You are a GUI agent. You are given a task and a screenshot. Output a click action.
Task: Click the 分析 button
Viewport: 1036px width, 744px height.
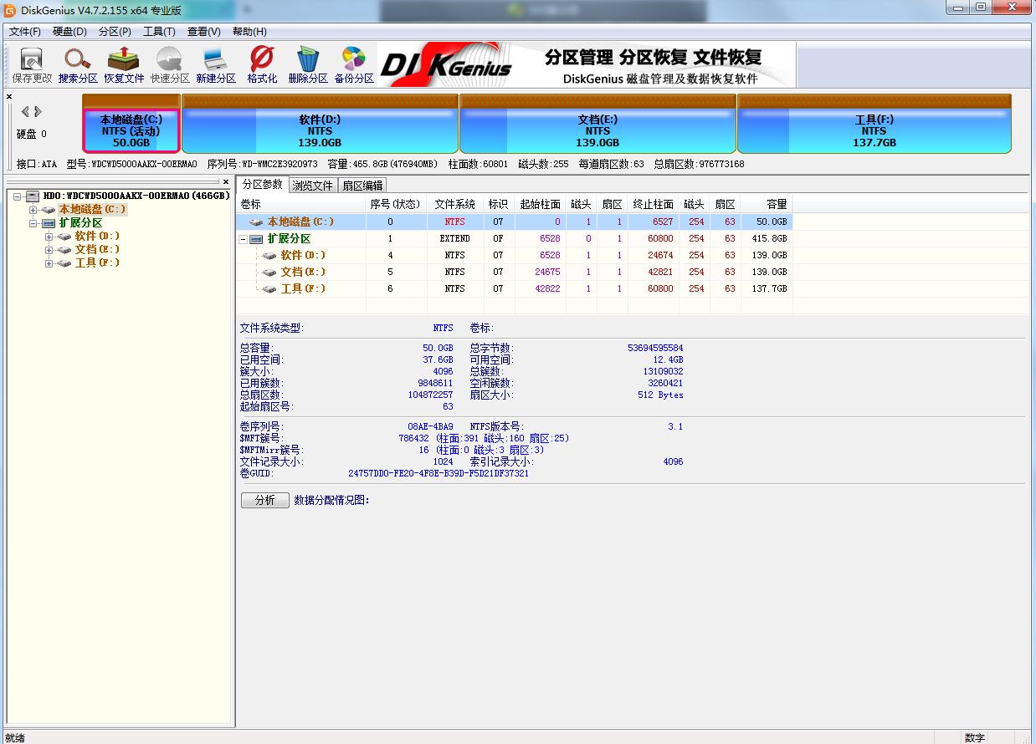[265, 500]
